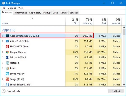This screenshot has height=96, width=126.
Task: Switch to the App history tab
Action: click(x=35, y=13)
